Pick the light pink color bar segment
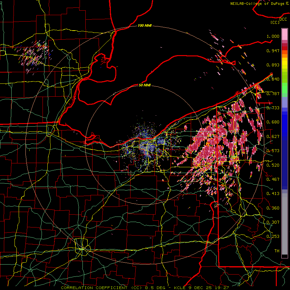 tap(285, 34)
